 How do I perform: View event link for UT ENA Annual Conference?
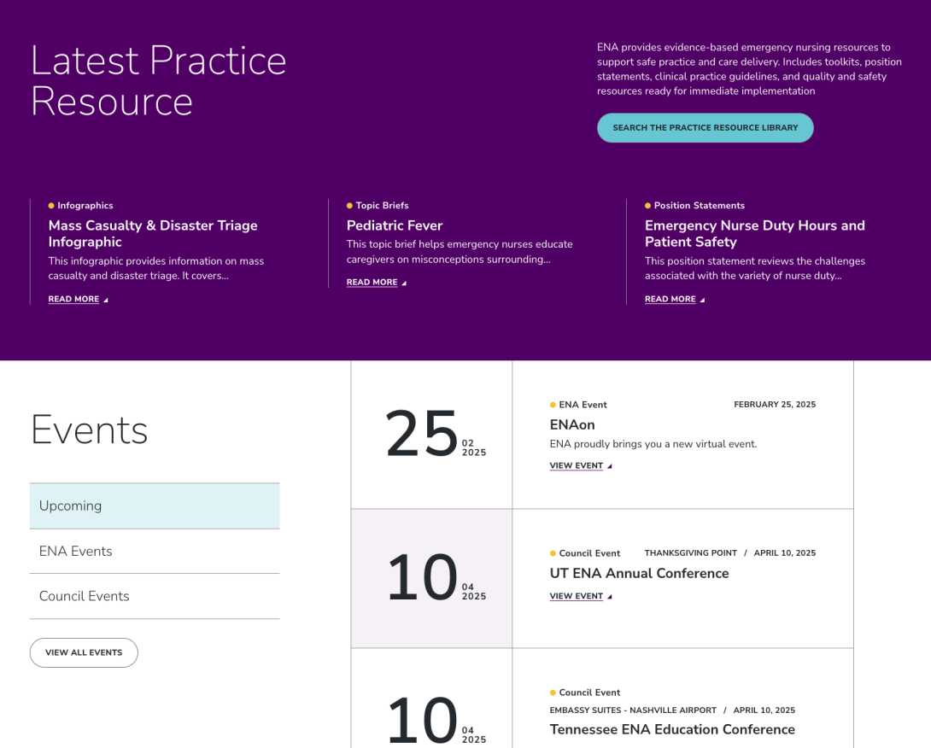click(576, 596)
